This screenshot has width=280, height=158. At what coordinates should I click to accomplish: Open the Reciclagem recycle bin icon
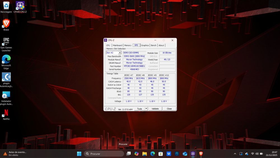pos(6,7)
